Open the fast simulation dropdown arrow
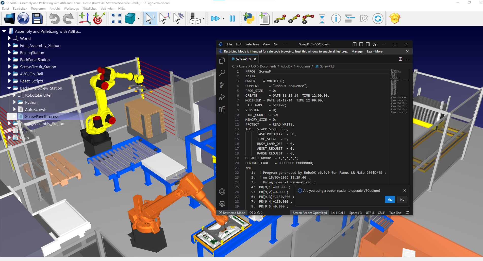Viewport: 483px width, 261px height. tap(224, 19)
